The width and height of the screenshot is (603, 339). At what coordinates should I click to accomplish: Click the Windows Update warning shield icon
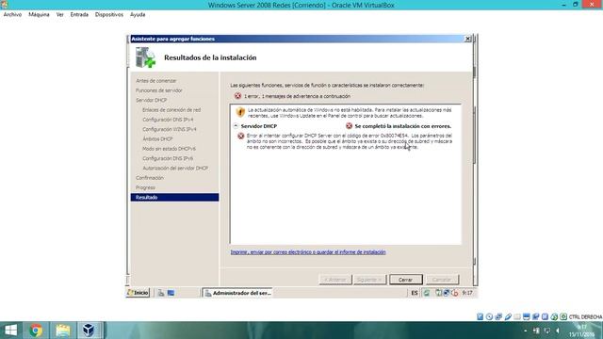(x=240, y=112)
